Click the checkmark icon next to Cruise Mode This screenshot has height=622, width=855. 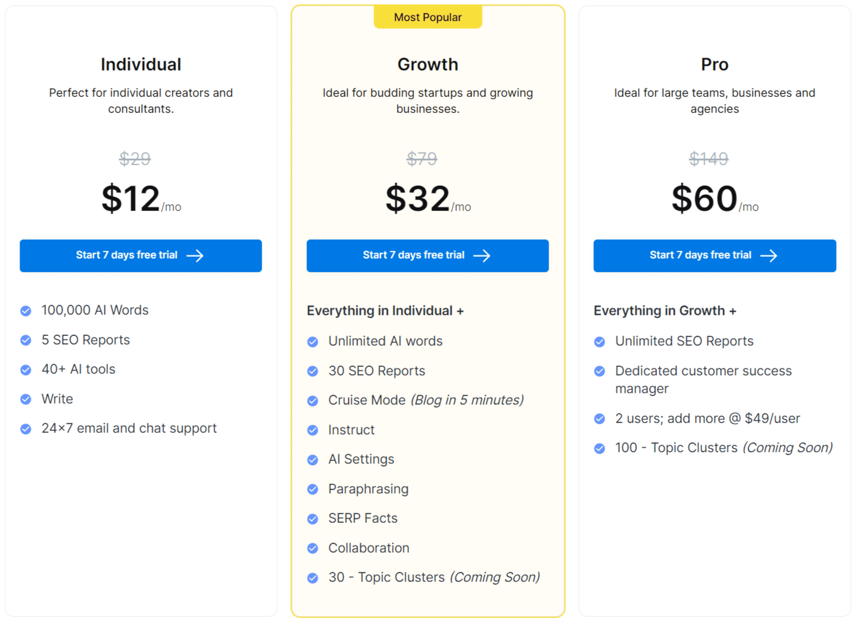click(x=313, y=401)
